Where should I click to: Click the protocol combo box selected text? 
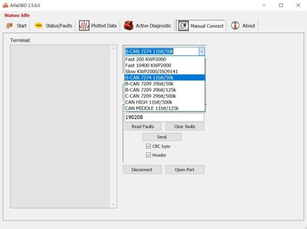coord(149,52)
